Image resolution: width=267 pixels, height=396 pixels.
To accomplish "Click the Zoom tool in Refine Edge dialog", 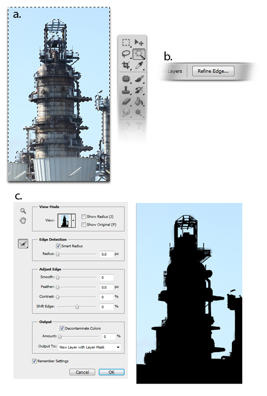I will 23,211.
